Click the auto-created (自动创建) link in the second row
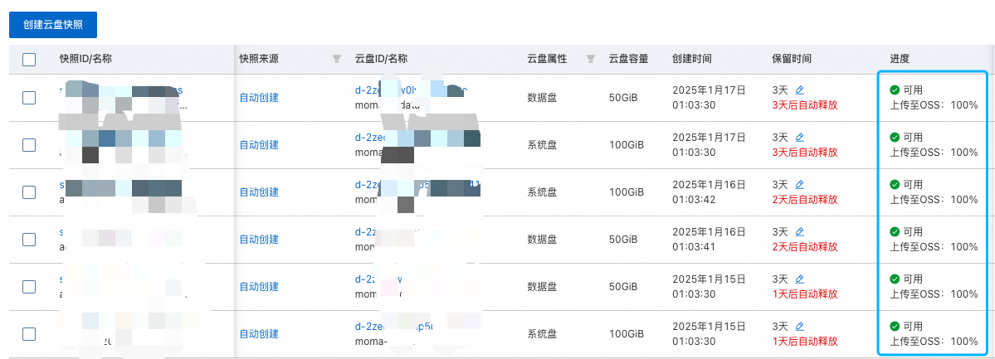The height and width of the screenshot is (359, 995). [x=259, y=145]
